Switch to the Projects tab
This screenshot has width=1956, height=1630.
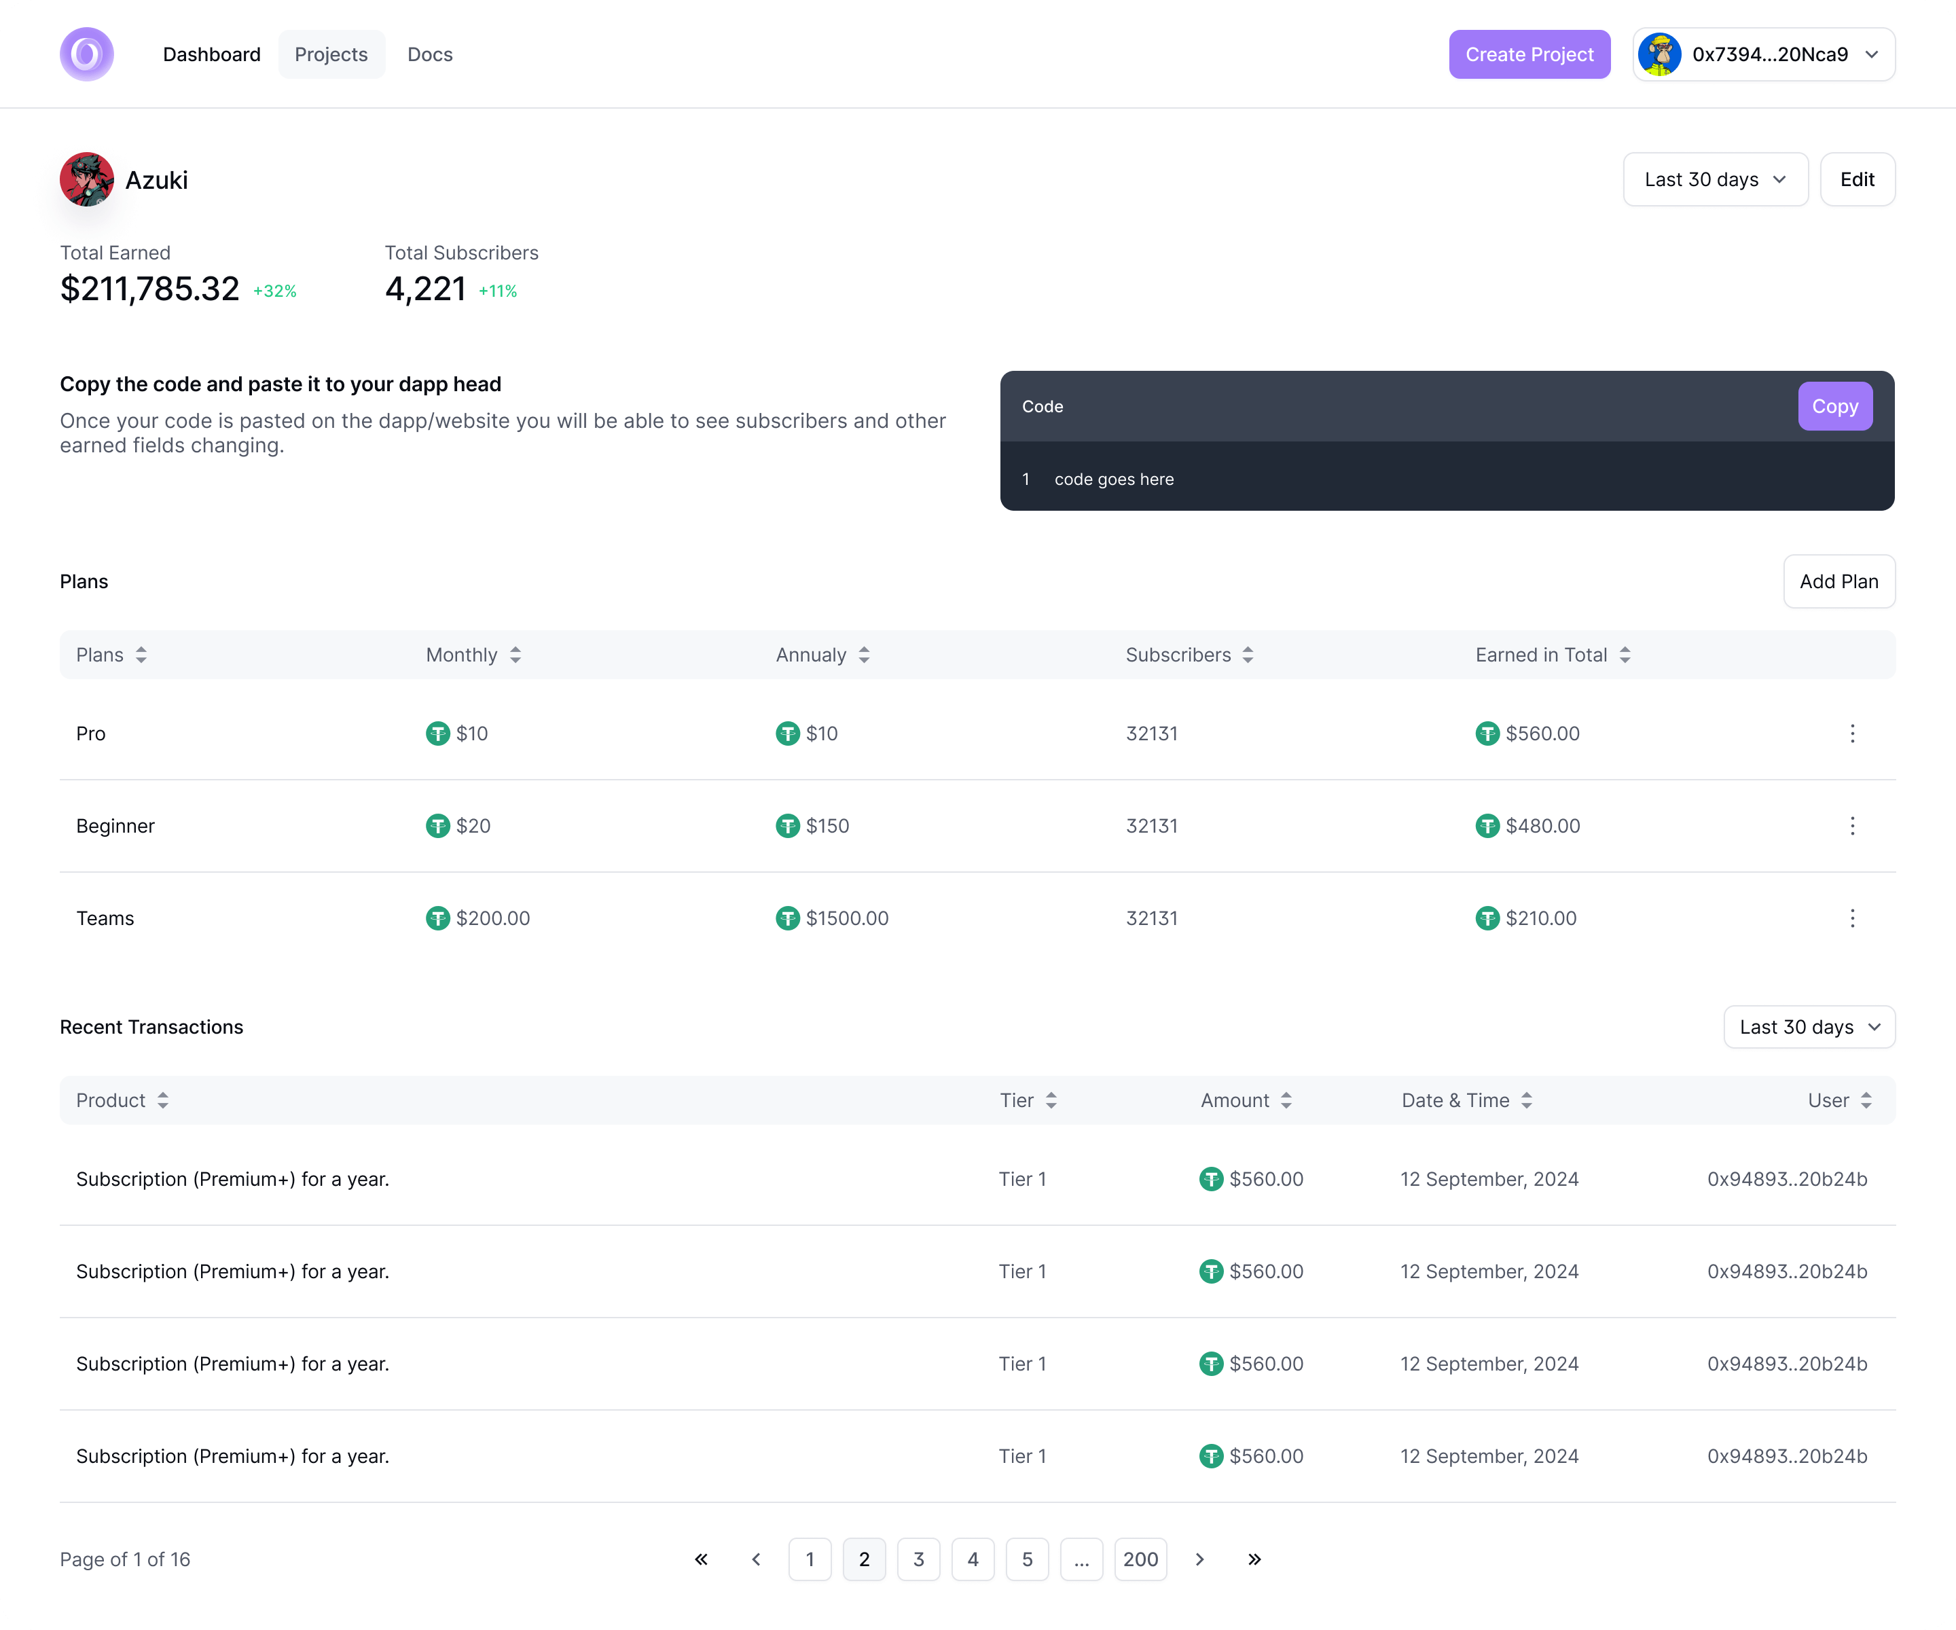click(x=331, y=54)
